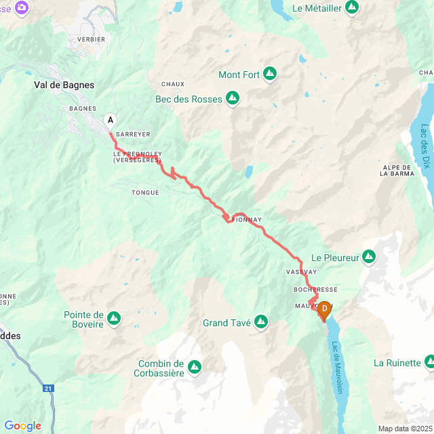Image resolution: width=434 pixels, height=434 pixels.
Task: Select the Verbier place label
Action: (92, 39)
